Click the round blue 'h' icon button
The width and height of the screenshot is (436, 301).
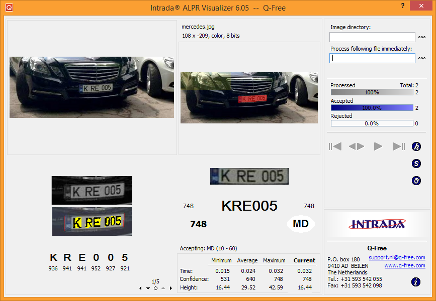pyautogui.click(x=416, y=146)
